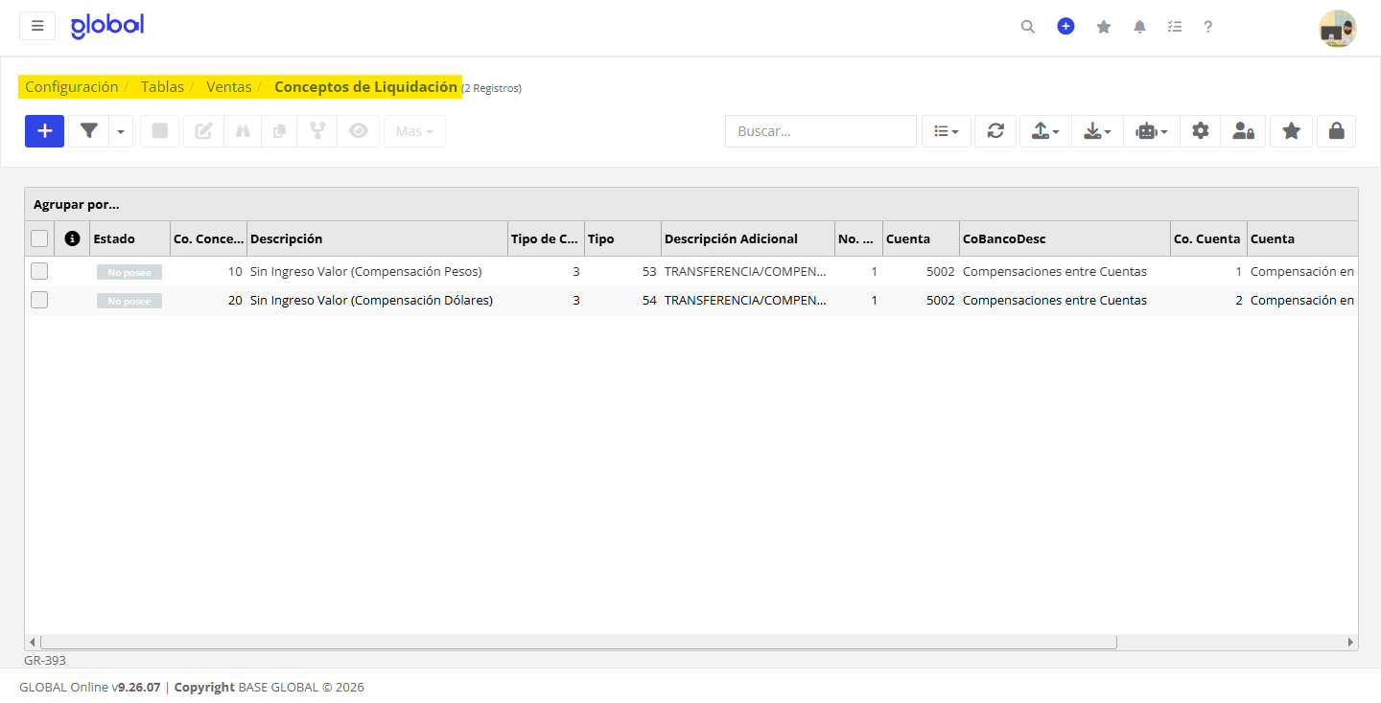Screen dimensions: 1381x703
Task: Toggle the select-all checkbox in header
Action: click(x=39, y=238)
